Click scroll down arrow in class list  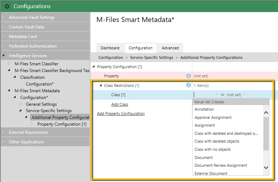[266, 167]
